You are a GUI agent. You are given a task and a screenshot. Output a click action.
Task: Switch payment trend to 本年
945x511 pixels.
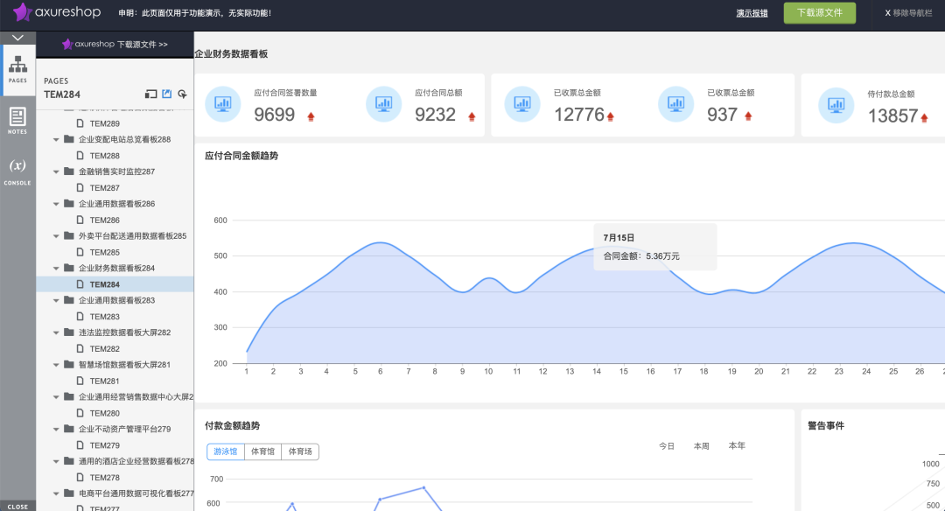click(737, 446)
